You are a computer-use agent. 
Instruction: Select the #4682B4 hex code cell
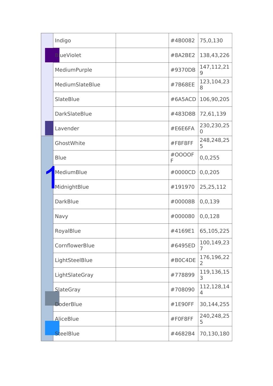tap(183, 334)
